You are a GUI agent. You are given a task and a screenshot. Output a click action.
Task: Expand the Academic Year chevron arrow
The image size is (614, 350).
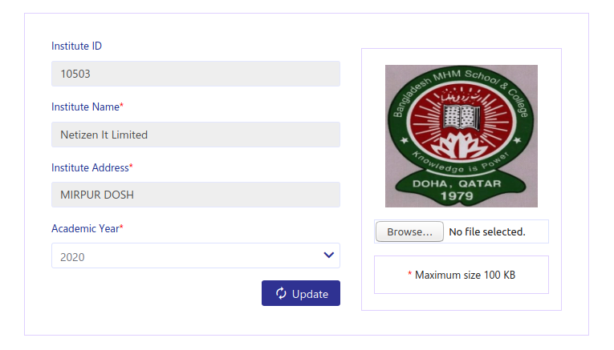(x=328, y=255)
